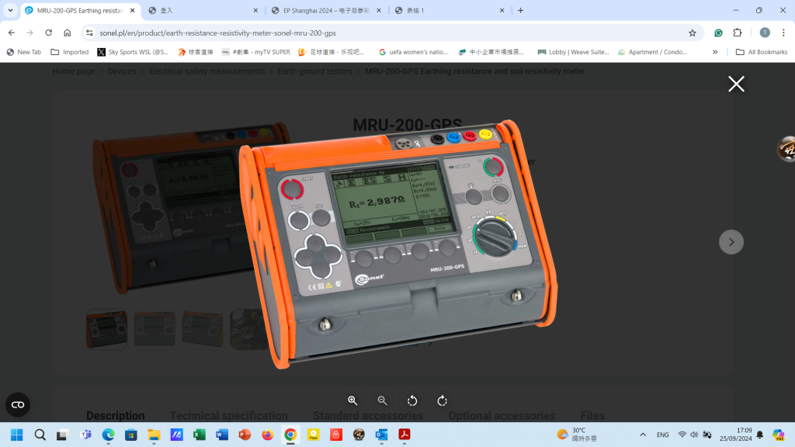Open the Chrome profile avatar
The image size is (795, 447).
765,33
